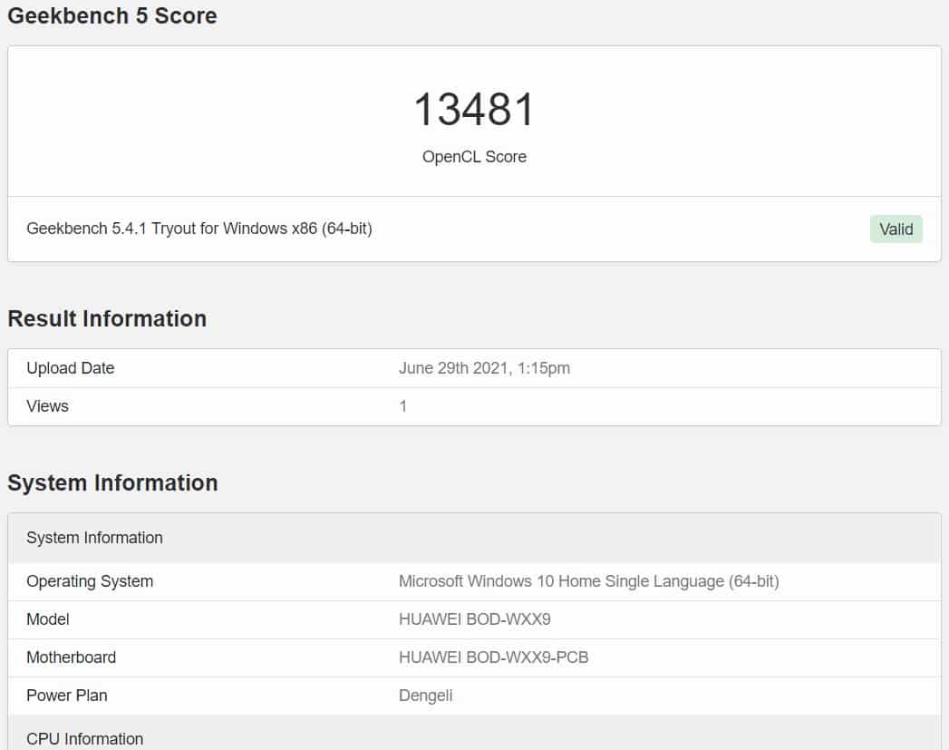The image size is (949, 750).
Task: Click the Geekbench 5.4.1 Tryout version text
Action: 199,229
